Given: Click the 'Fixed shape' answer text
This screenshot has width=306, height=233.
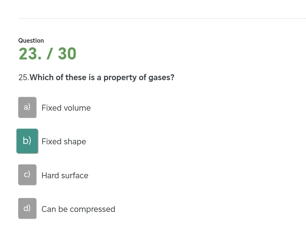Looking at the screenshot, I should [x=64, y=141].
